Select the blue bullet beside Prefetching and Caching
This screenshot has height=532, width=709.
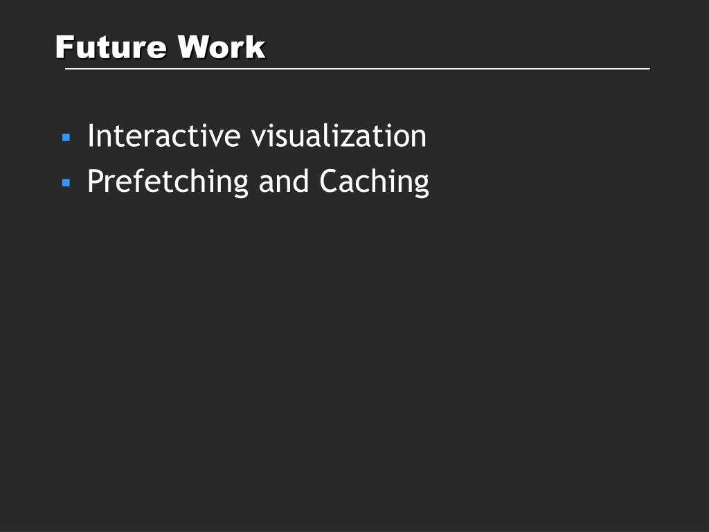click(66, 183)
